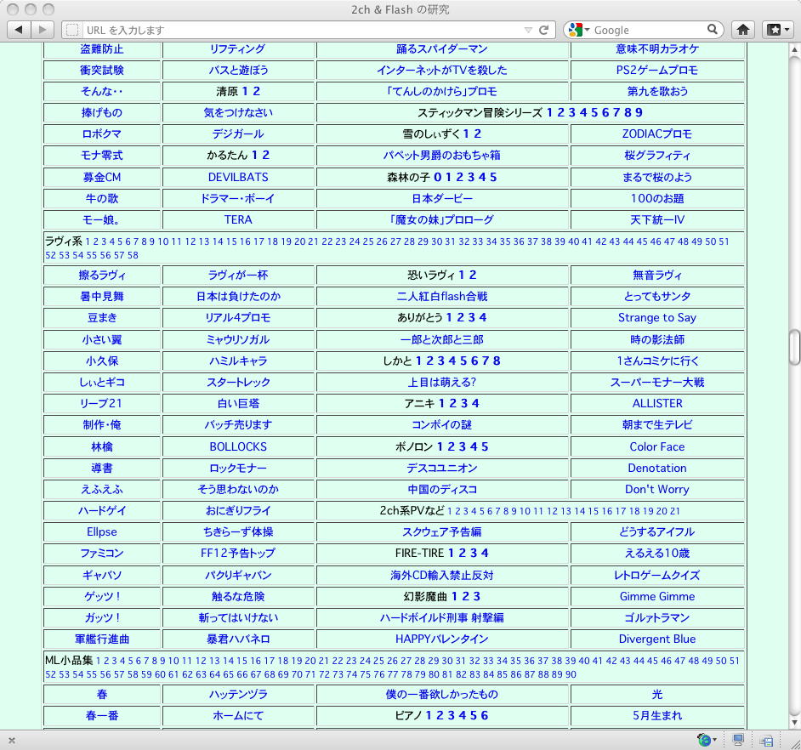Open スティックマン冒険シリーズ part 5
Viewport: 801px width, 750px height.
(x=594, y=112)
